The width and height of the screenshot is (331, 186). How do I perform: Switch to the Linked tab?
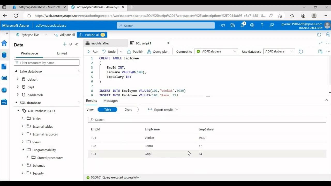pyautogui.click(x=62, y=53)
